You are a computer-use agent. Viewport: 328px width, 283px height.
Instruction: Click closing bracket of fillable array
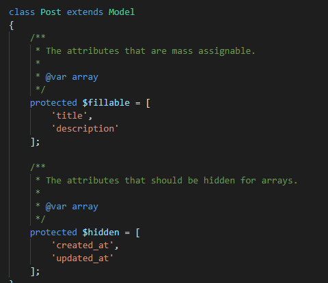pos(33,142)
